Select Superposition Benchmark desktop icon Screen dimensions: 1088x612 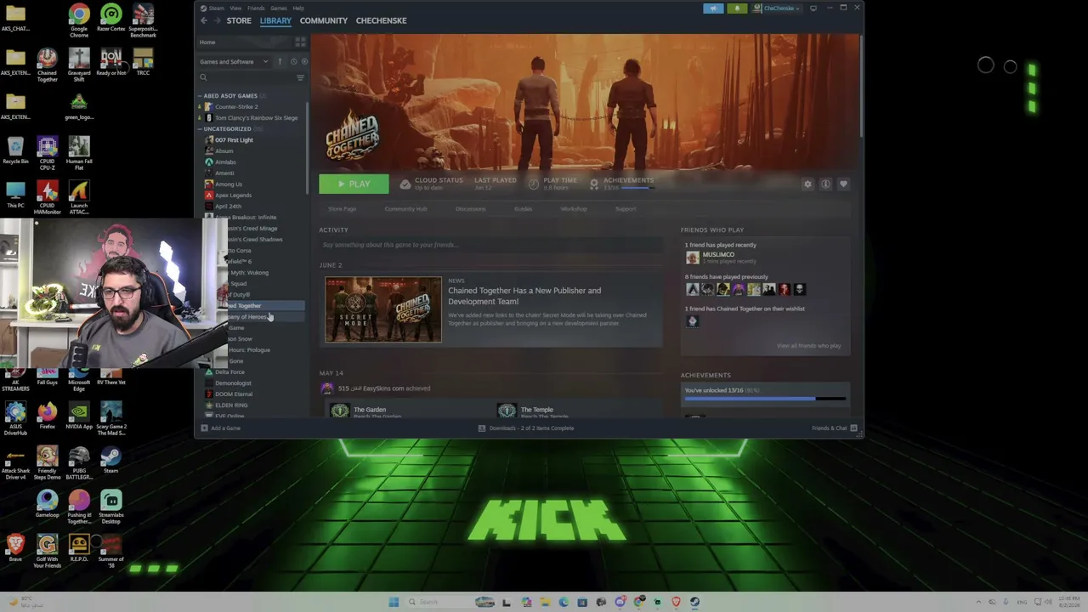tap(143, 20)
